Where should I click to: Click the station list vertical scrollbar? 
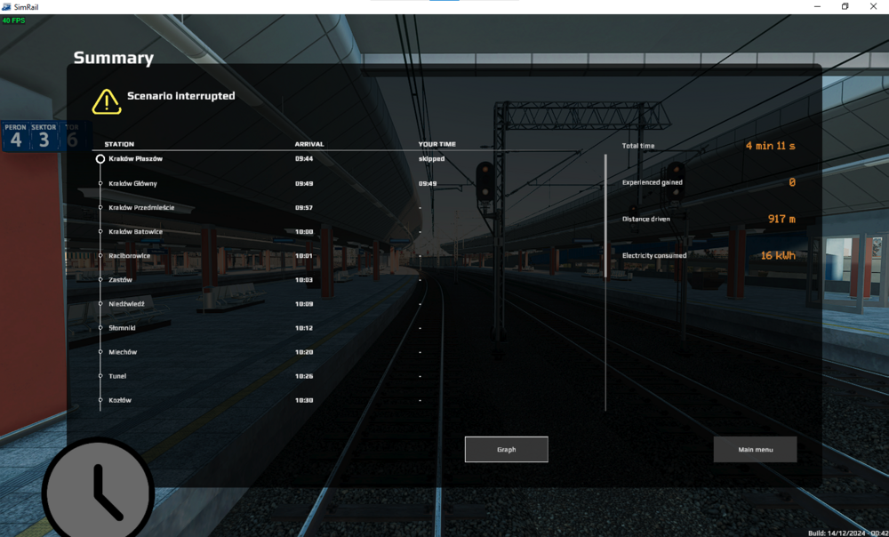[605, 280]
